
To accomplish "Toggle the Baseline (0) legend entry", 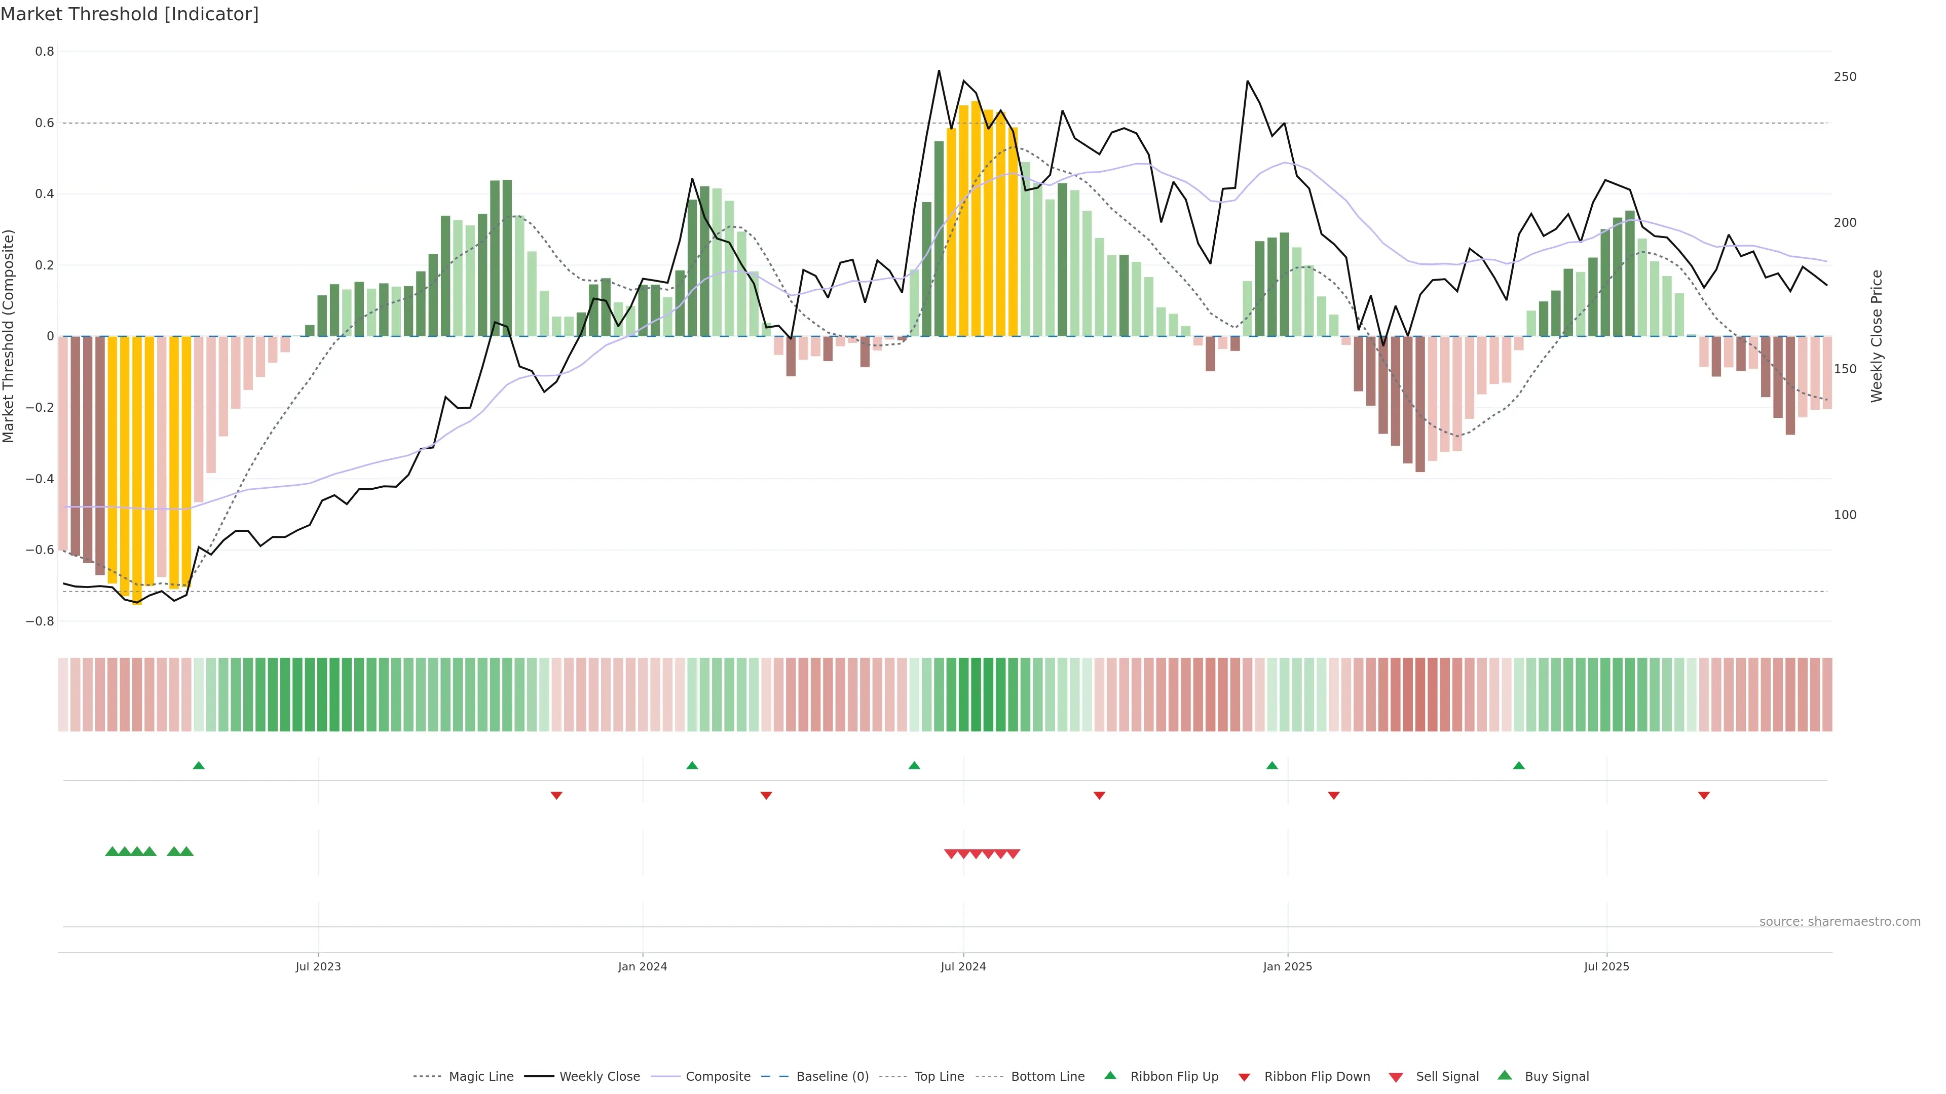I will point(832,1077).
